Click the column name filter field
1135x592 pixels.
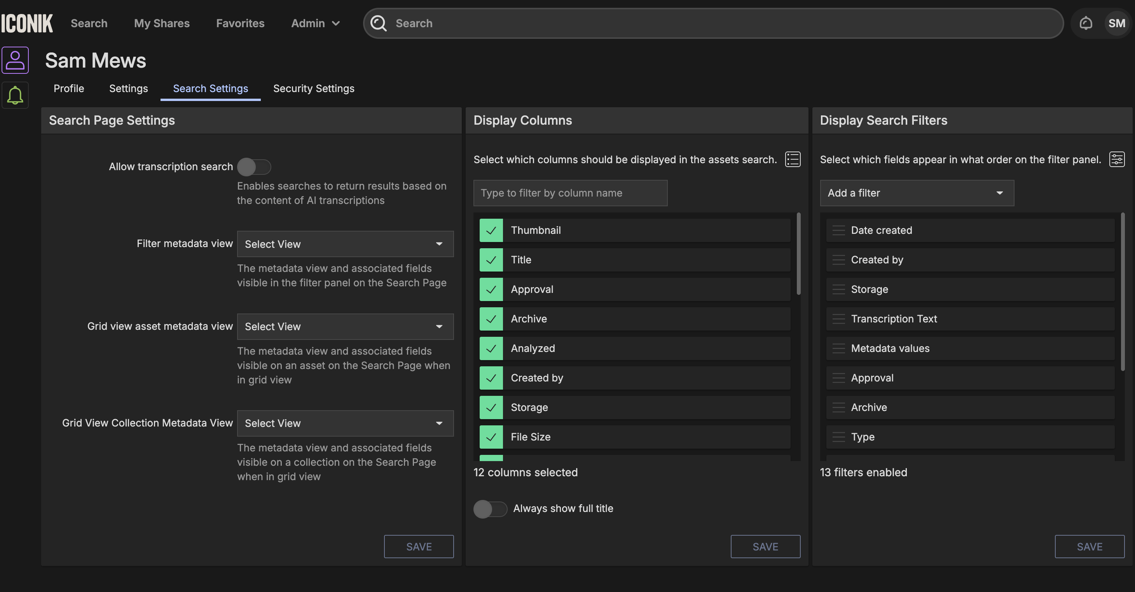[570, 193]
